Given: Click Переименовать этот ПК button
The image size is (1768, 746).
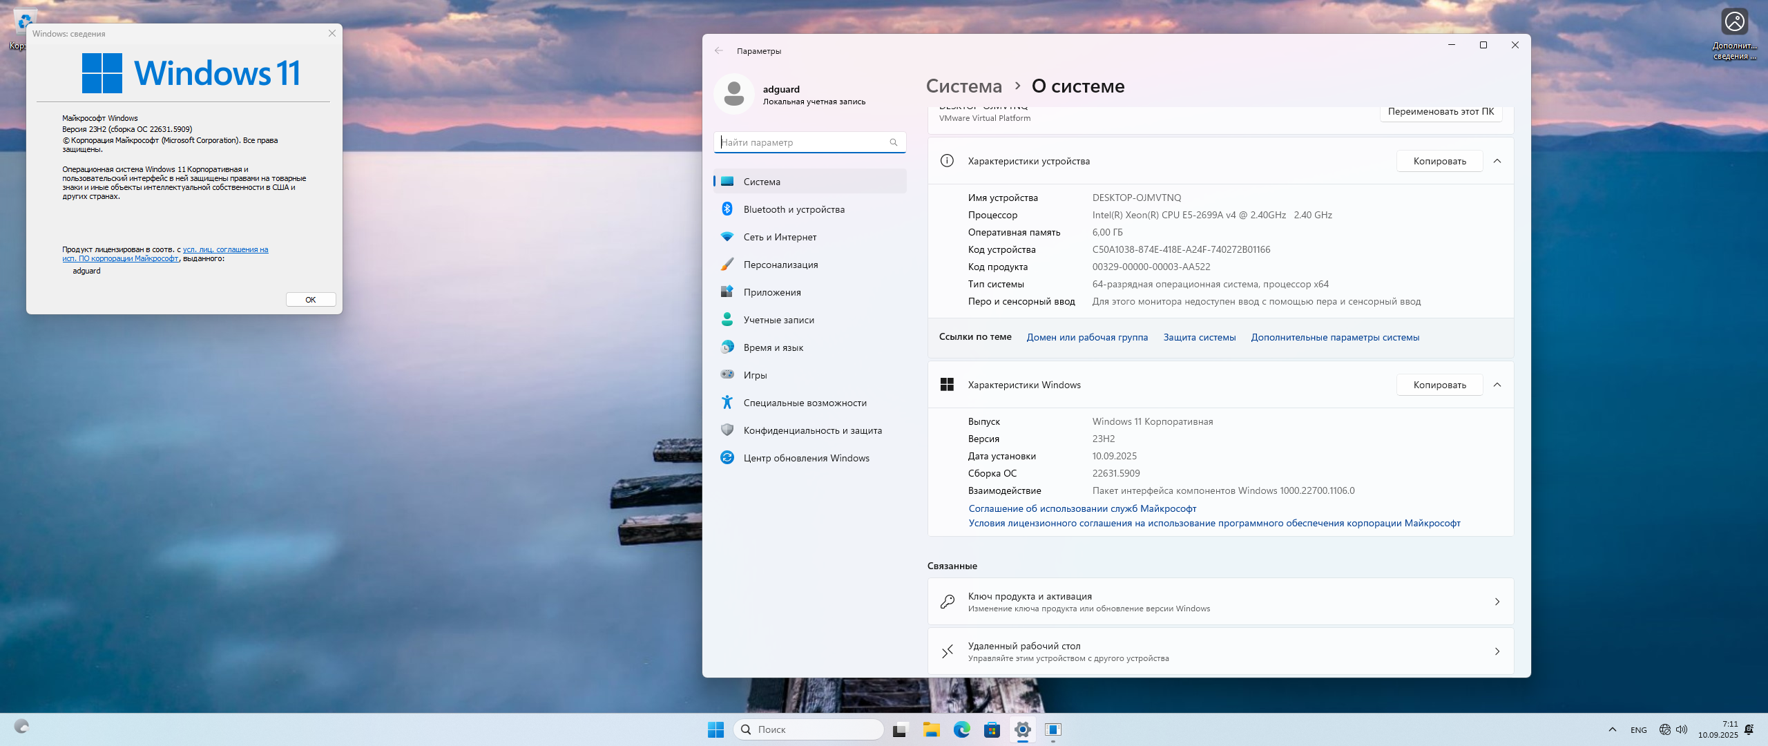Looking at the screenshot, I should point(1441,111).
